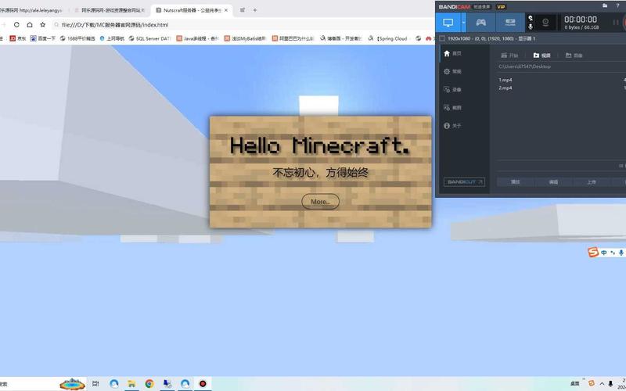Reload the page with refresh icon

(16, 25)
